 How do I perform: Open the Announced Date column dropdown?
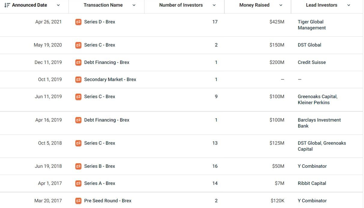pyautogui.click(x=58, y=5)
